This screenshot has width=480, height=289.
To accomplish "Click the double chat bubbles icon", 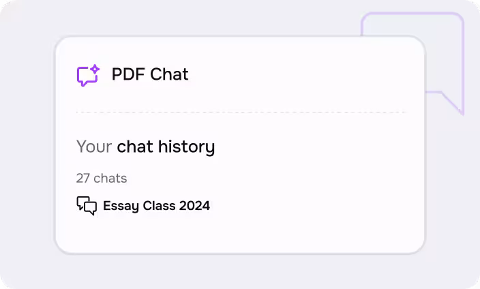I will coord(87,205).
